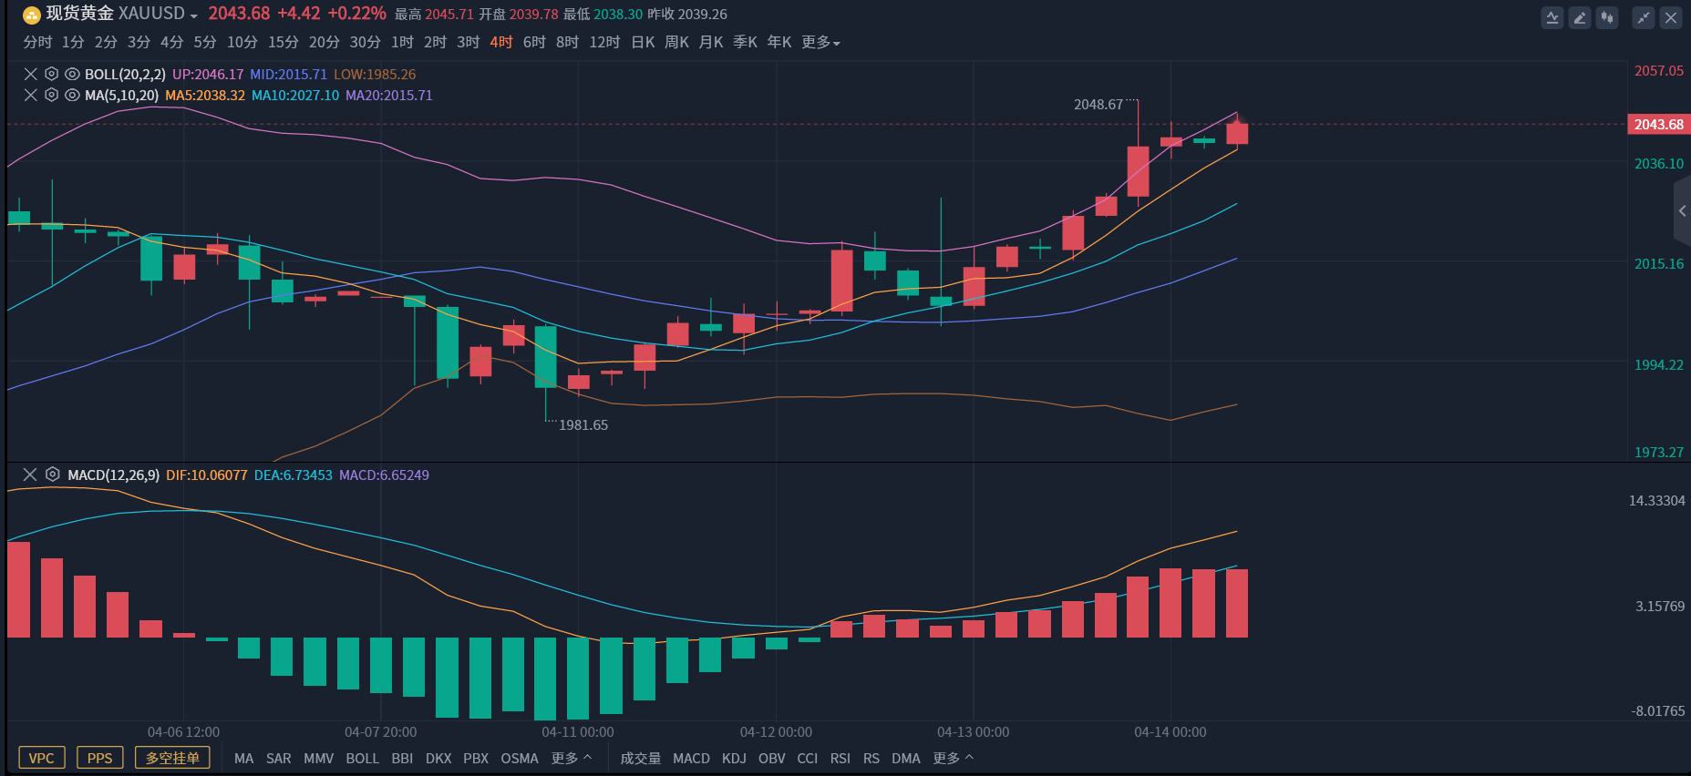Switch to 年K yearly chart
The height and width of the screenshot is (776, 1691).
click(x=779, y=42)
